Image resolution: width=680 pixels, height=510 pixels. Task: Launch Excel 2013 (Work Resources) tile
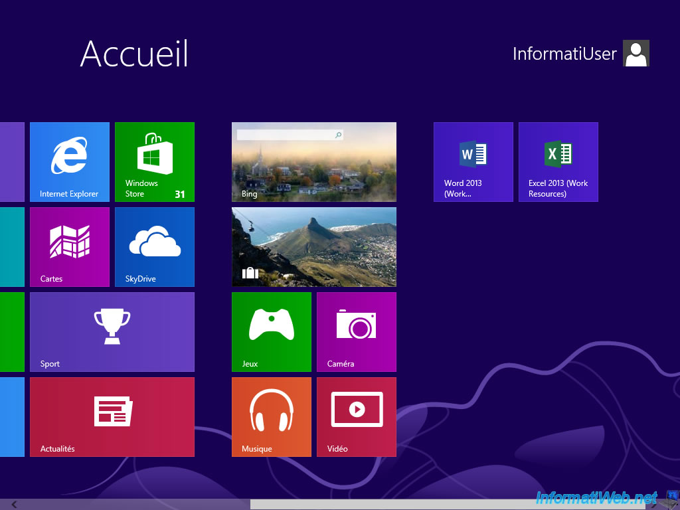coord(558,162)
